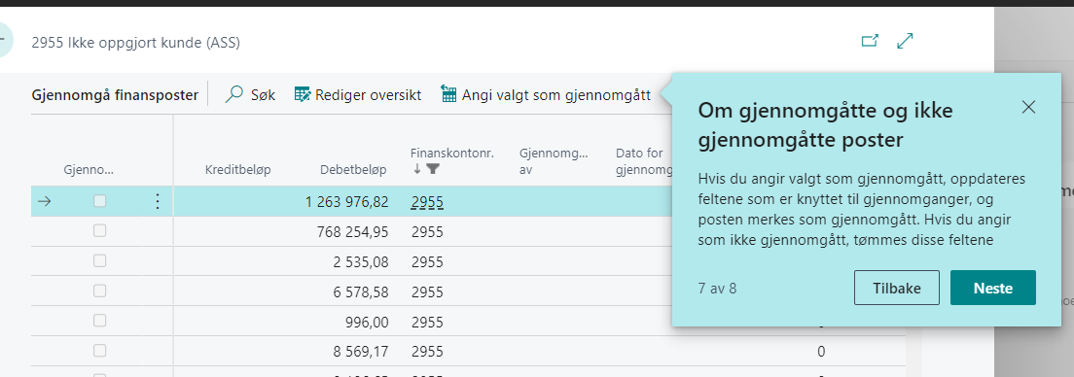
Task: Click Angi valgt som gjennomgått icon
Action: pyautogui.click(x=448, y=94)
